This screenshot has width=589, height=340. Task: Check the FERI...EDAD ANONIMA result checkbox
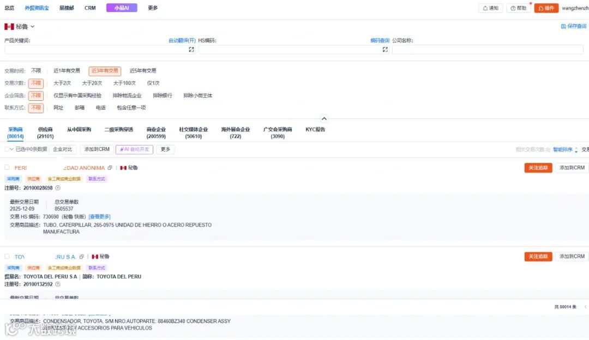tap(7, 167)
